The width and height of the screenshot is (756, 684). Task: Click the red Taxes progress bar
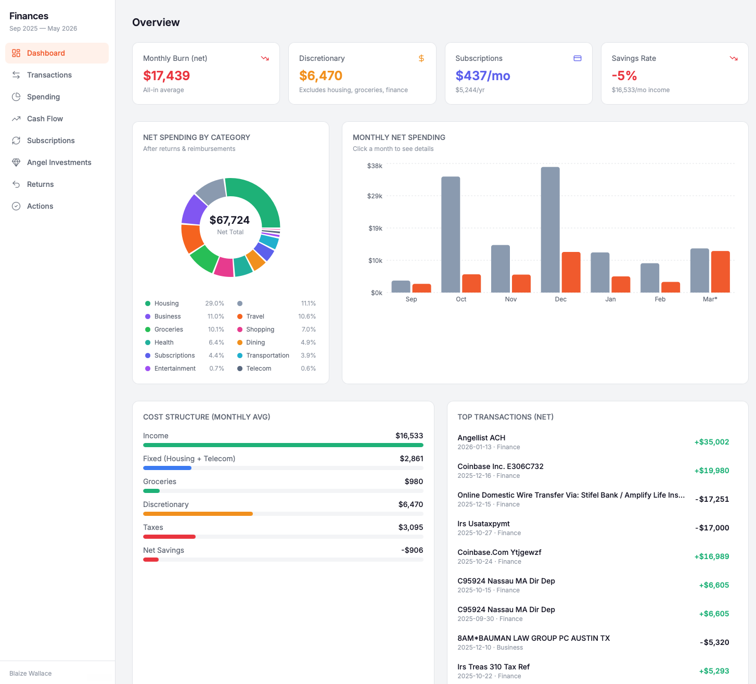(x=169, y=537)
